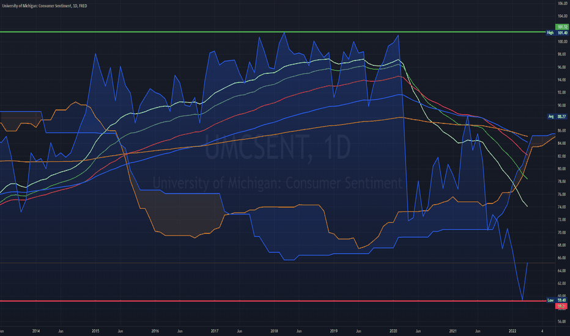Click the 2016 time axis label
Screen dimensions: 570x336
155,331
